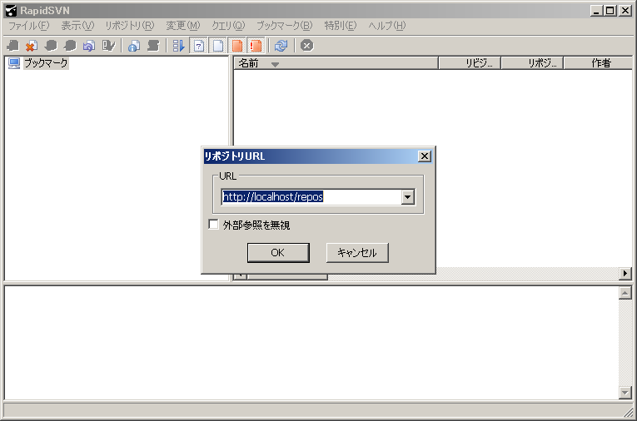Click the horizontal scrollbar thumb under file list
The width and height of the screenshot is (637, 421).
[287, 276]
